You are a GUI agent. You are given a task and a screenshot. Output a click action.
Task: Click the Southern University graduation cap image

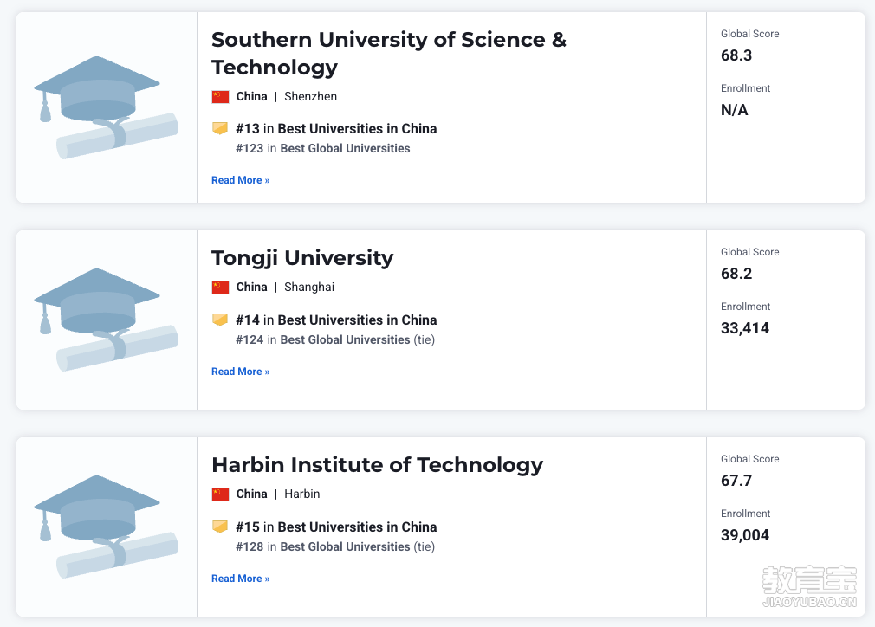coord(106,107)
